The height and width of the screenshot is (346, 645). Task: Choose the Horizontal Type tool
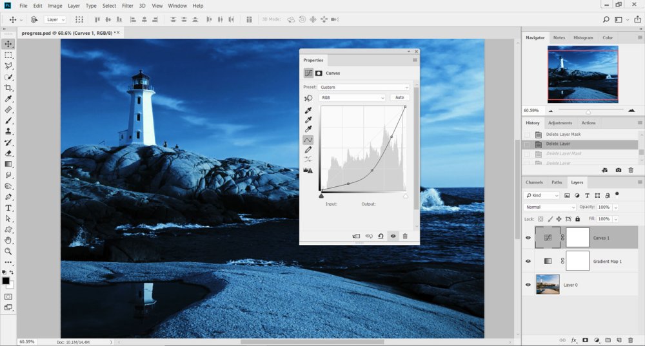point(8,208)
